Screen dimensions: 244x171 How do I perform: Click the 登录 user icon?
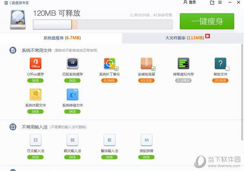[185, 2]
